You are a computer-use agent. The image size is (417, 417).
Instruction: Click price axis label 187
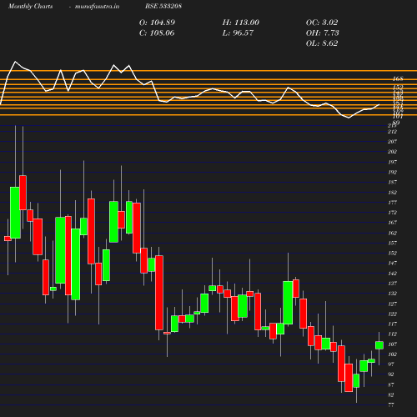[x=392, y=182]
